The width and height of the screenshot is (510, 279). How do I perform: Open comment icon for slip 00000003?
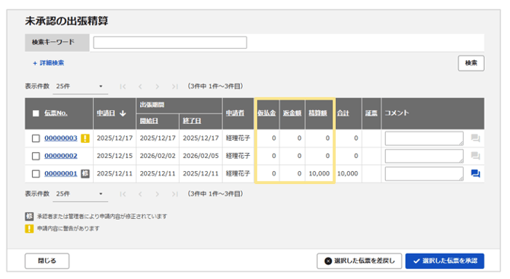tap(475, 138)
